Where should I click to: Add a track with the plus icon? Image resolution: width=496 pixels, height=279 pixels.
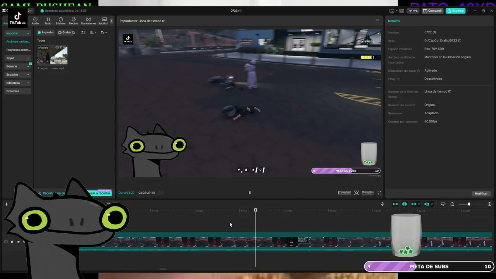(x=6, y=204)
